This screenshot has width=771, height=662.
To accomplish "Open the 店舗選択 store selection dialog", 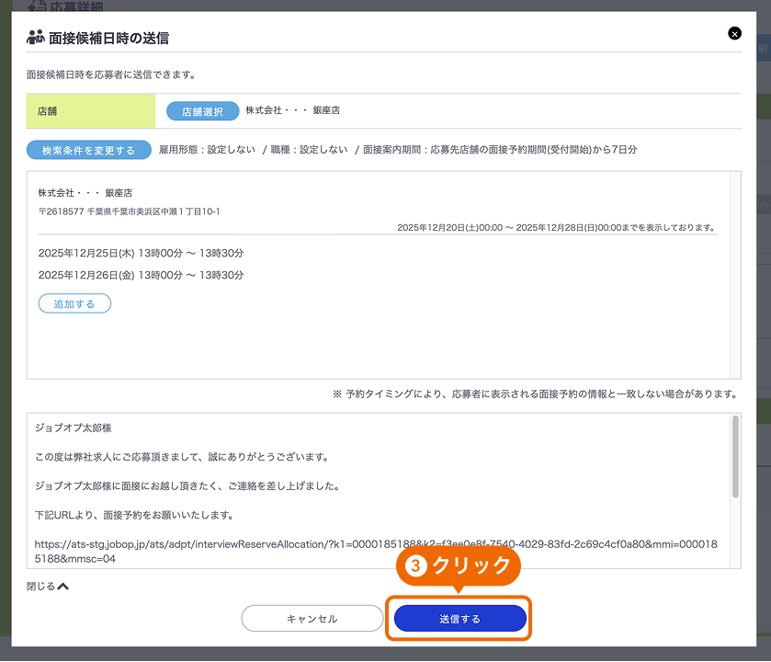I will (x=201, y=110).
